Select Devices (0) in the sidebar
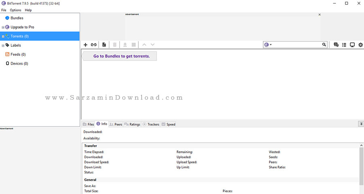 19,63
